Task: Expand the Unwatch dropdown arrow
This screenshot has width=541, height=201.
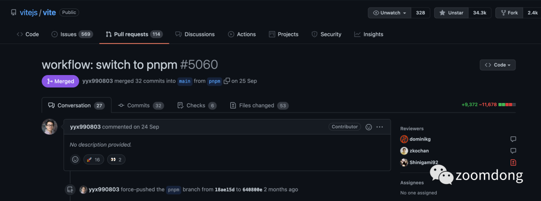Action: pyautogui.click(x=404, y=13)
